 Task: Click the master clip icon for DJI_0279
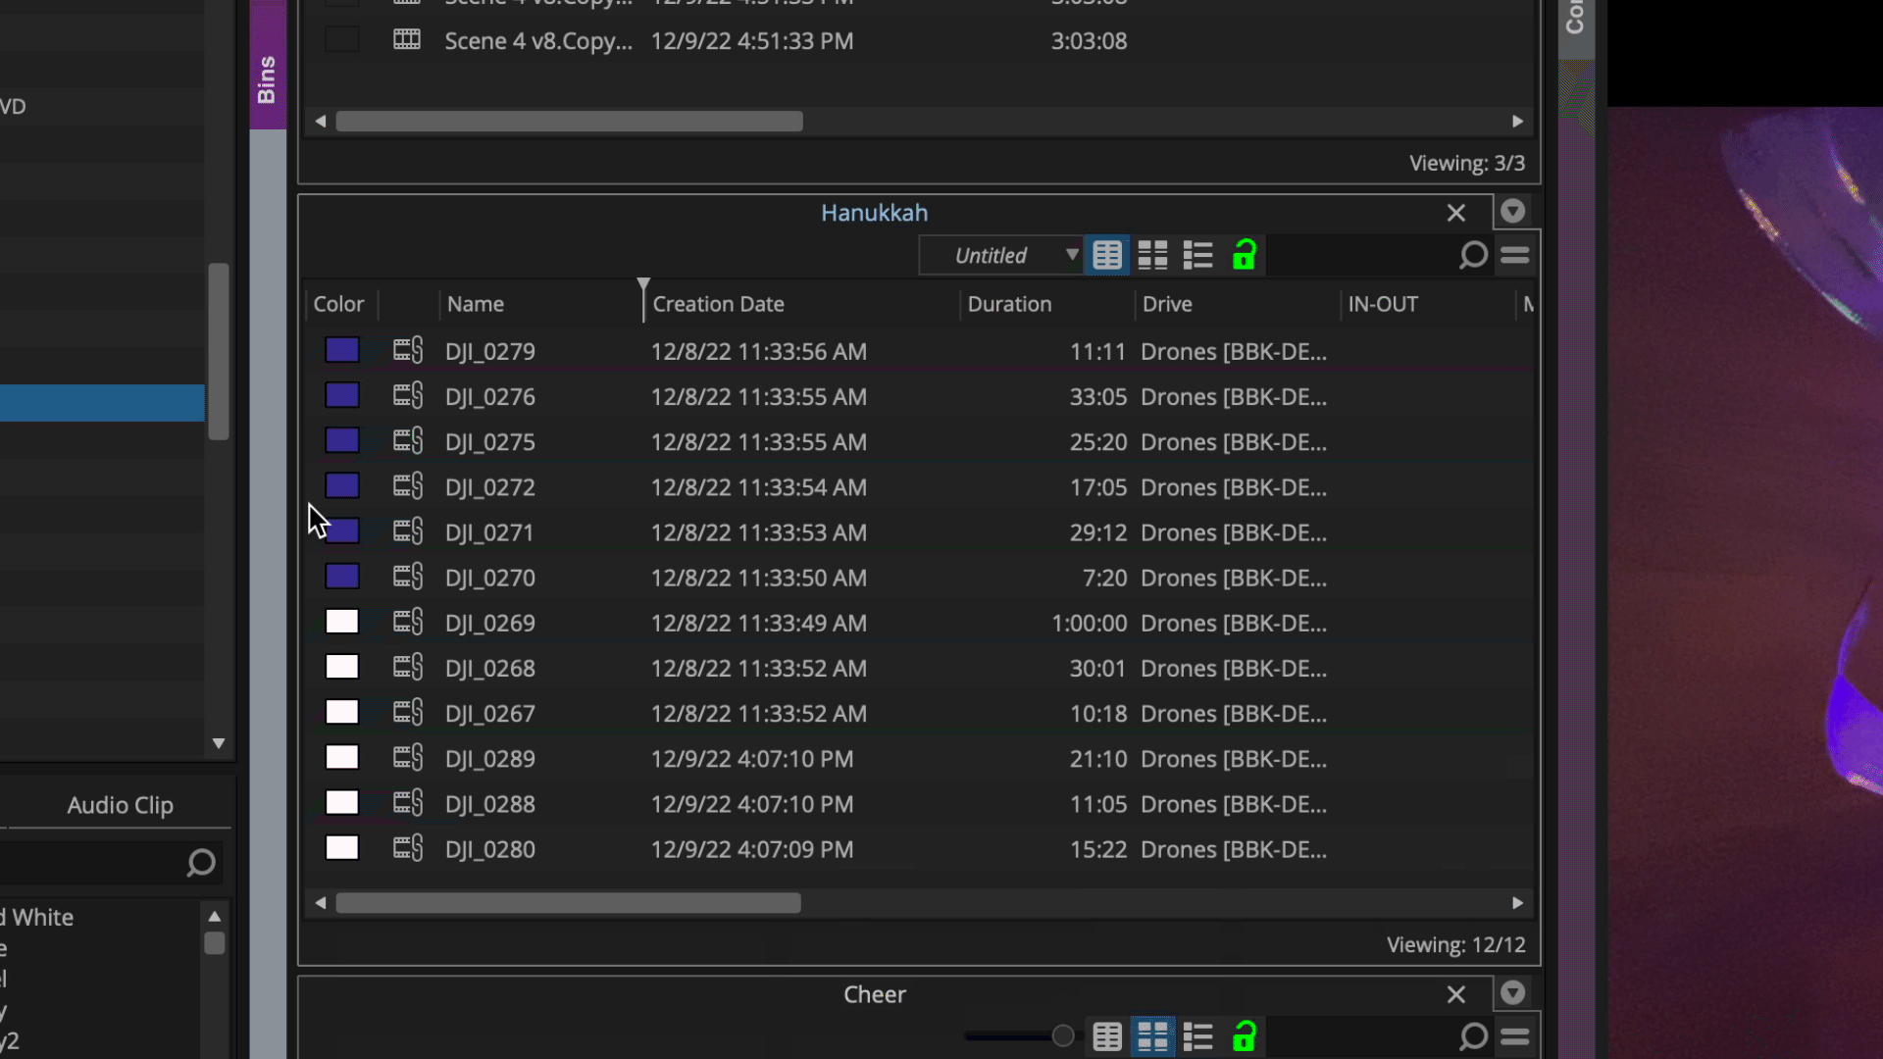pyautogui.click(x=408, y=350)
